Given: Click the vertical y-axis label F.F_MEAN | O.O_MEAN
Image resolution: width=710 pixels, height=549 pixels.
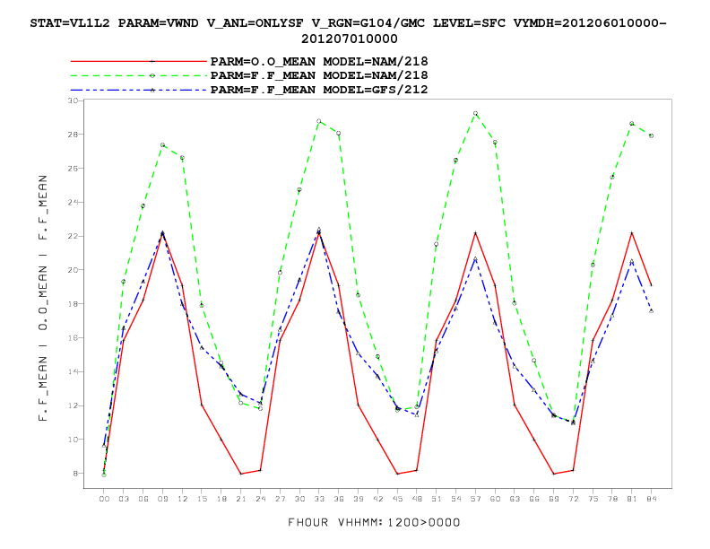Looking at the screenshot, I should click(x=42, y=298).
